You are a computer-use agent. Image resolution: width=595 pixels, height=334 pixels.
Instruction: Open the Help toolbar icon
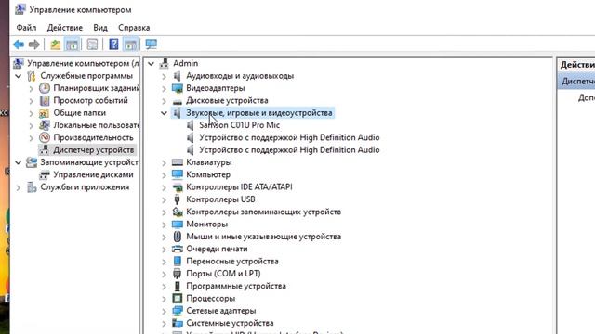click(x=113, y=45)
